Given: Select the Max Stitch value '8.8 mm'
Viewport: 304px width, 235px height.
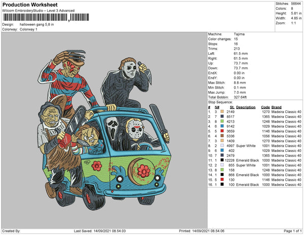Looking at the screenshot, I should [x=240, y=83].
